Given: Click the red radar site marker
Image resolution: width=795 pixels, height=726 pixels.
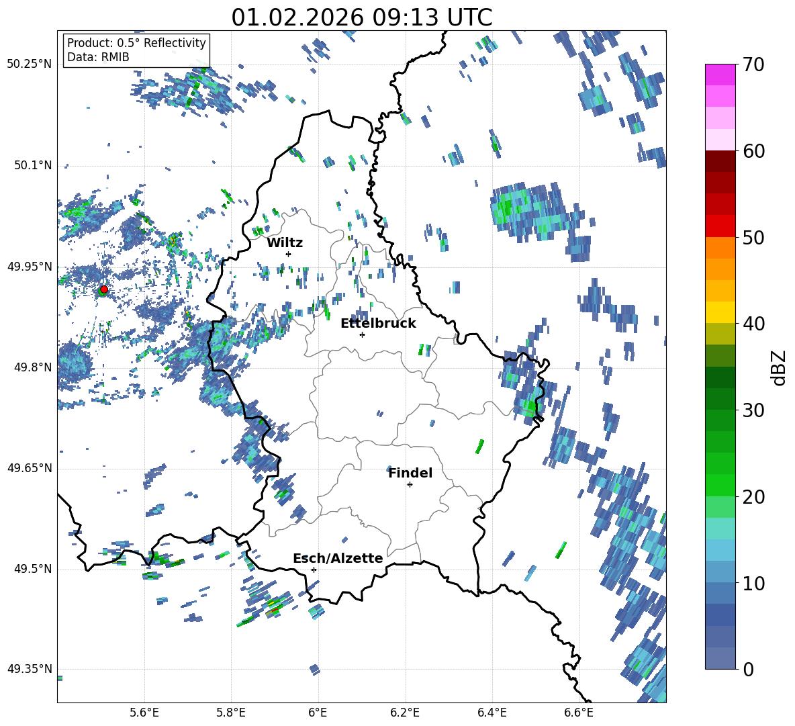Looking at the screenshot, I should (x=103, y=289).
